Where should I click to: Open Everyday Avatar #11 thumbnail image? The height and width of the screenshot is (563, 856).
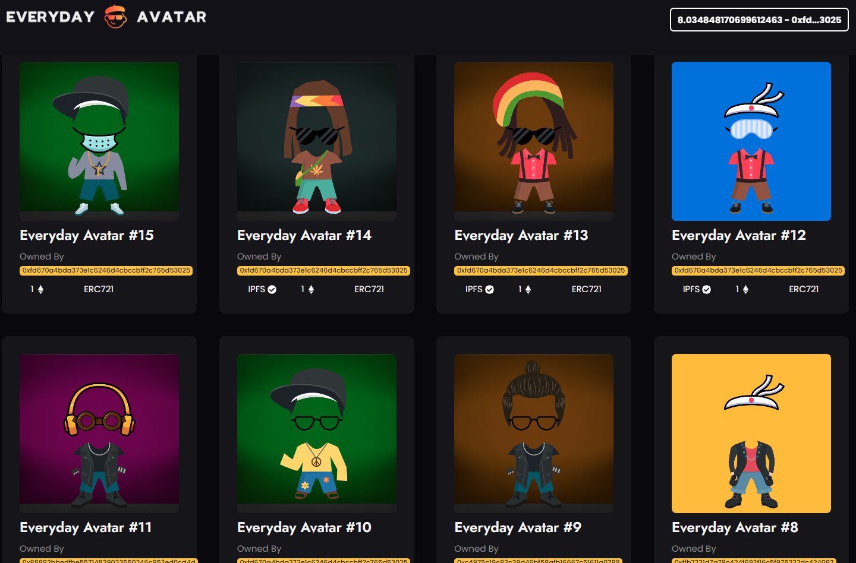coord(99,434)
